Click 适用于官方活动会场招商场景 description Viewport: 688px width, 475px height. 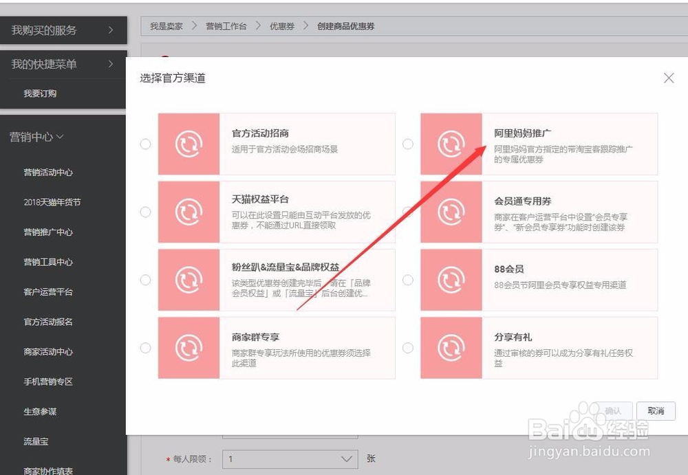[285, 150]
